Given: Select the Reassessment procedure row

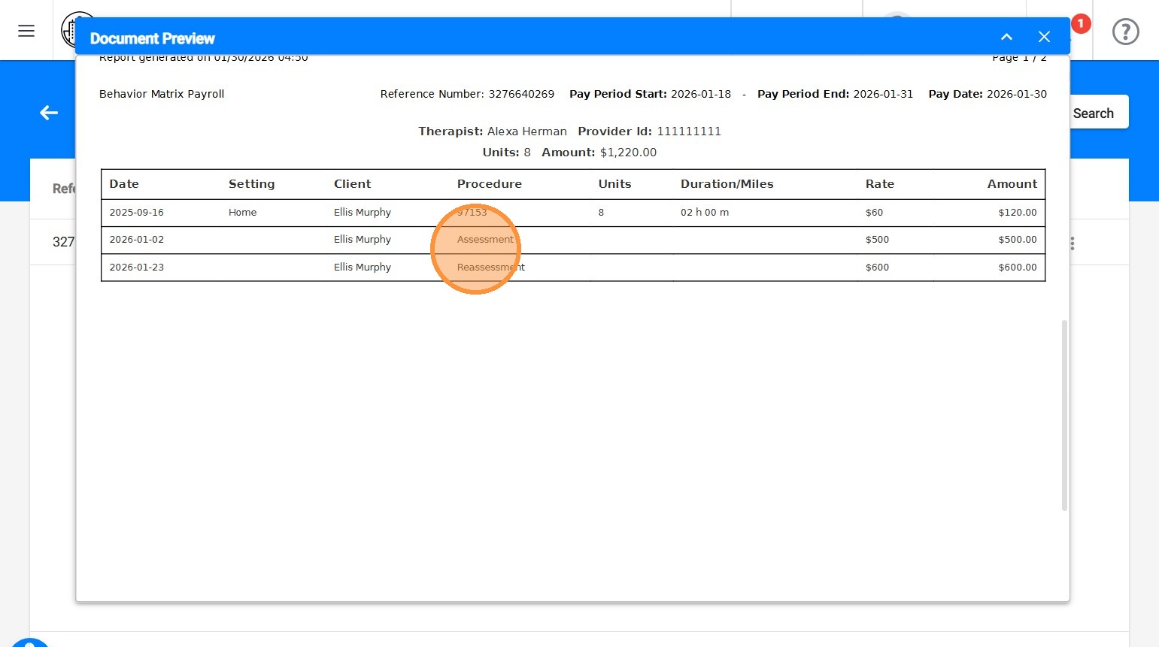Looking at the screenshot, I should (x=573, y=268).
